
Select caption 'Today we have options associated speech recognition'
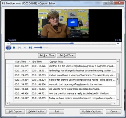82,98
